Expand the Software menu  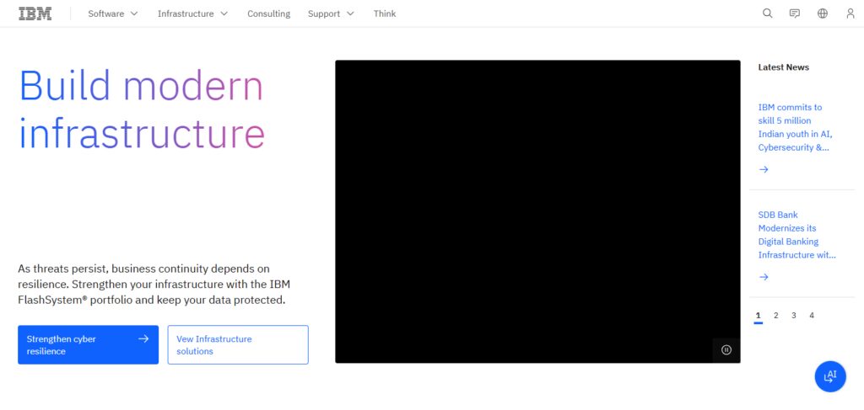112,13
